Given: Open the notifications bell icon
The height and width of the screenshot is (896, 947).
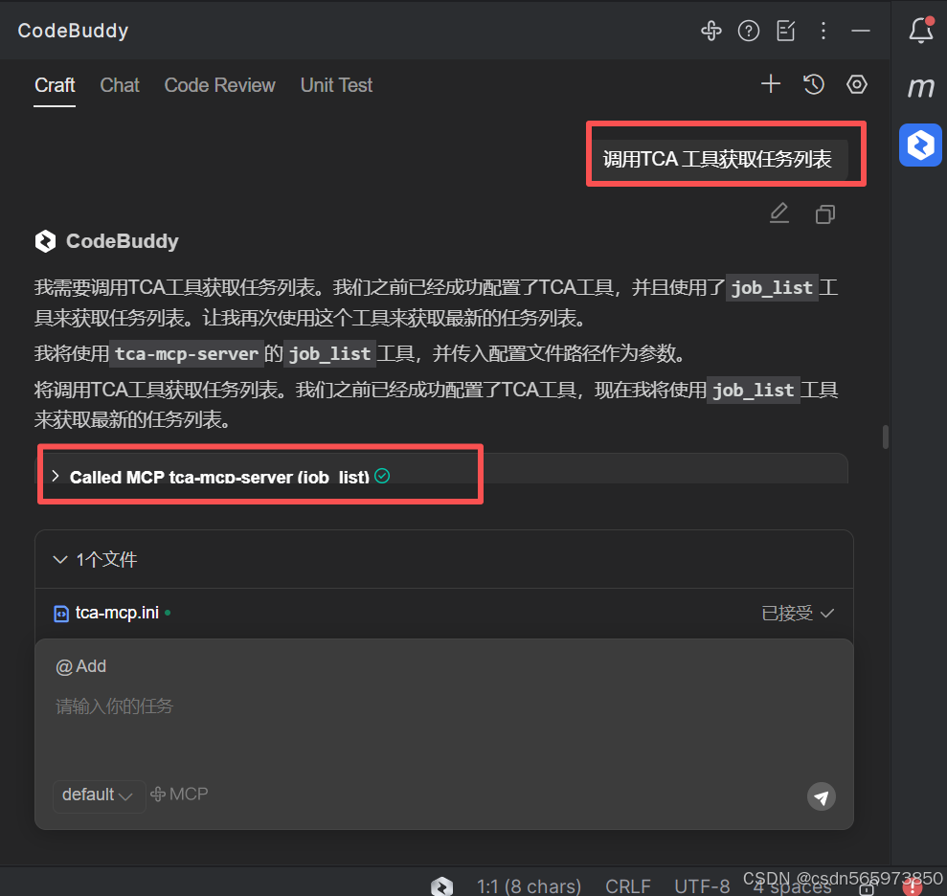Looking at the screenshot, I should click(921, 31).
